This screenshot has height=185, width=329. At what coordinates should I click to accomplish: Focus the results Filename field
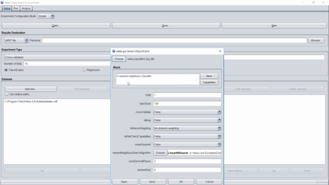tap(174, 40)
